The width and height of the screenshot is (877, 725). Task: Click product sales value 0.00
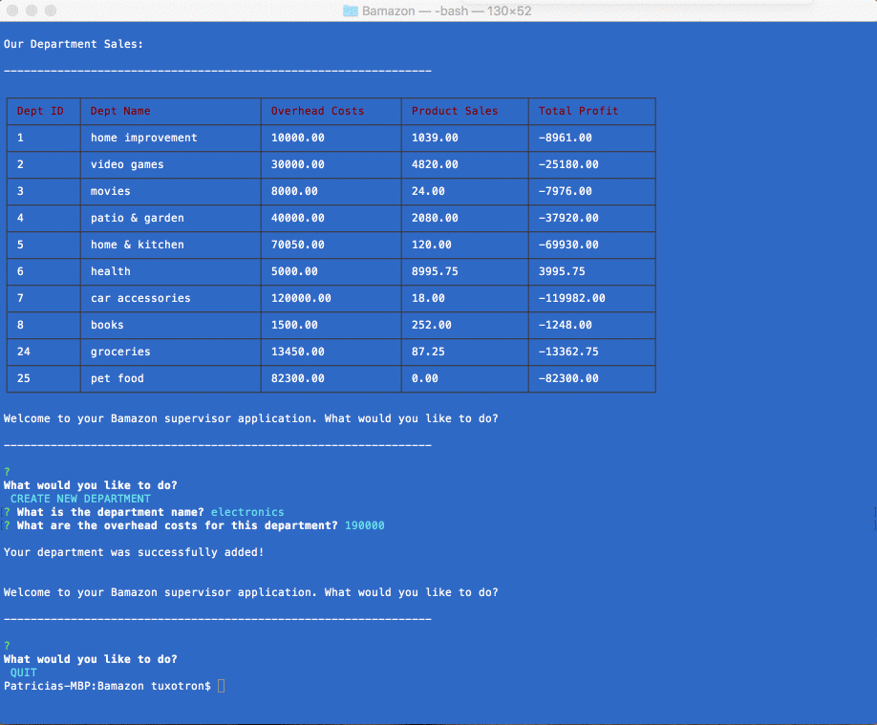pyautogui.click(x=424, y=378)
